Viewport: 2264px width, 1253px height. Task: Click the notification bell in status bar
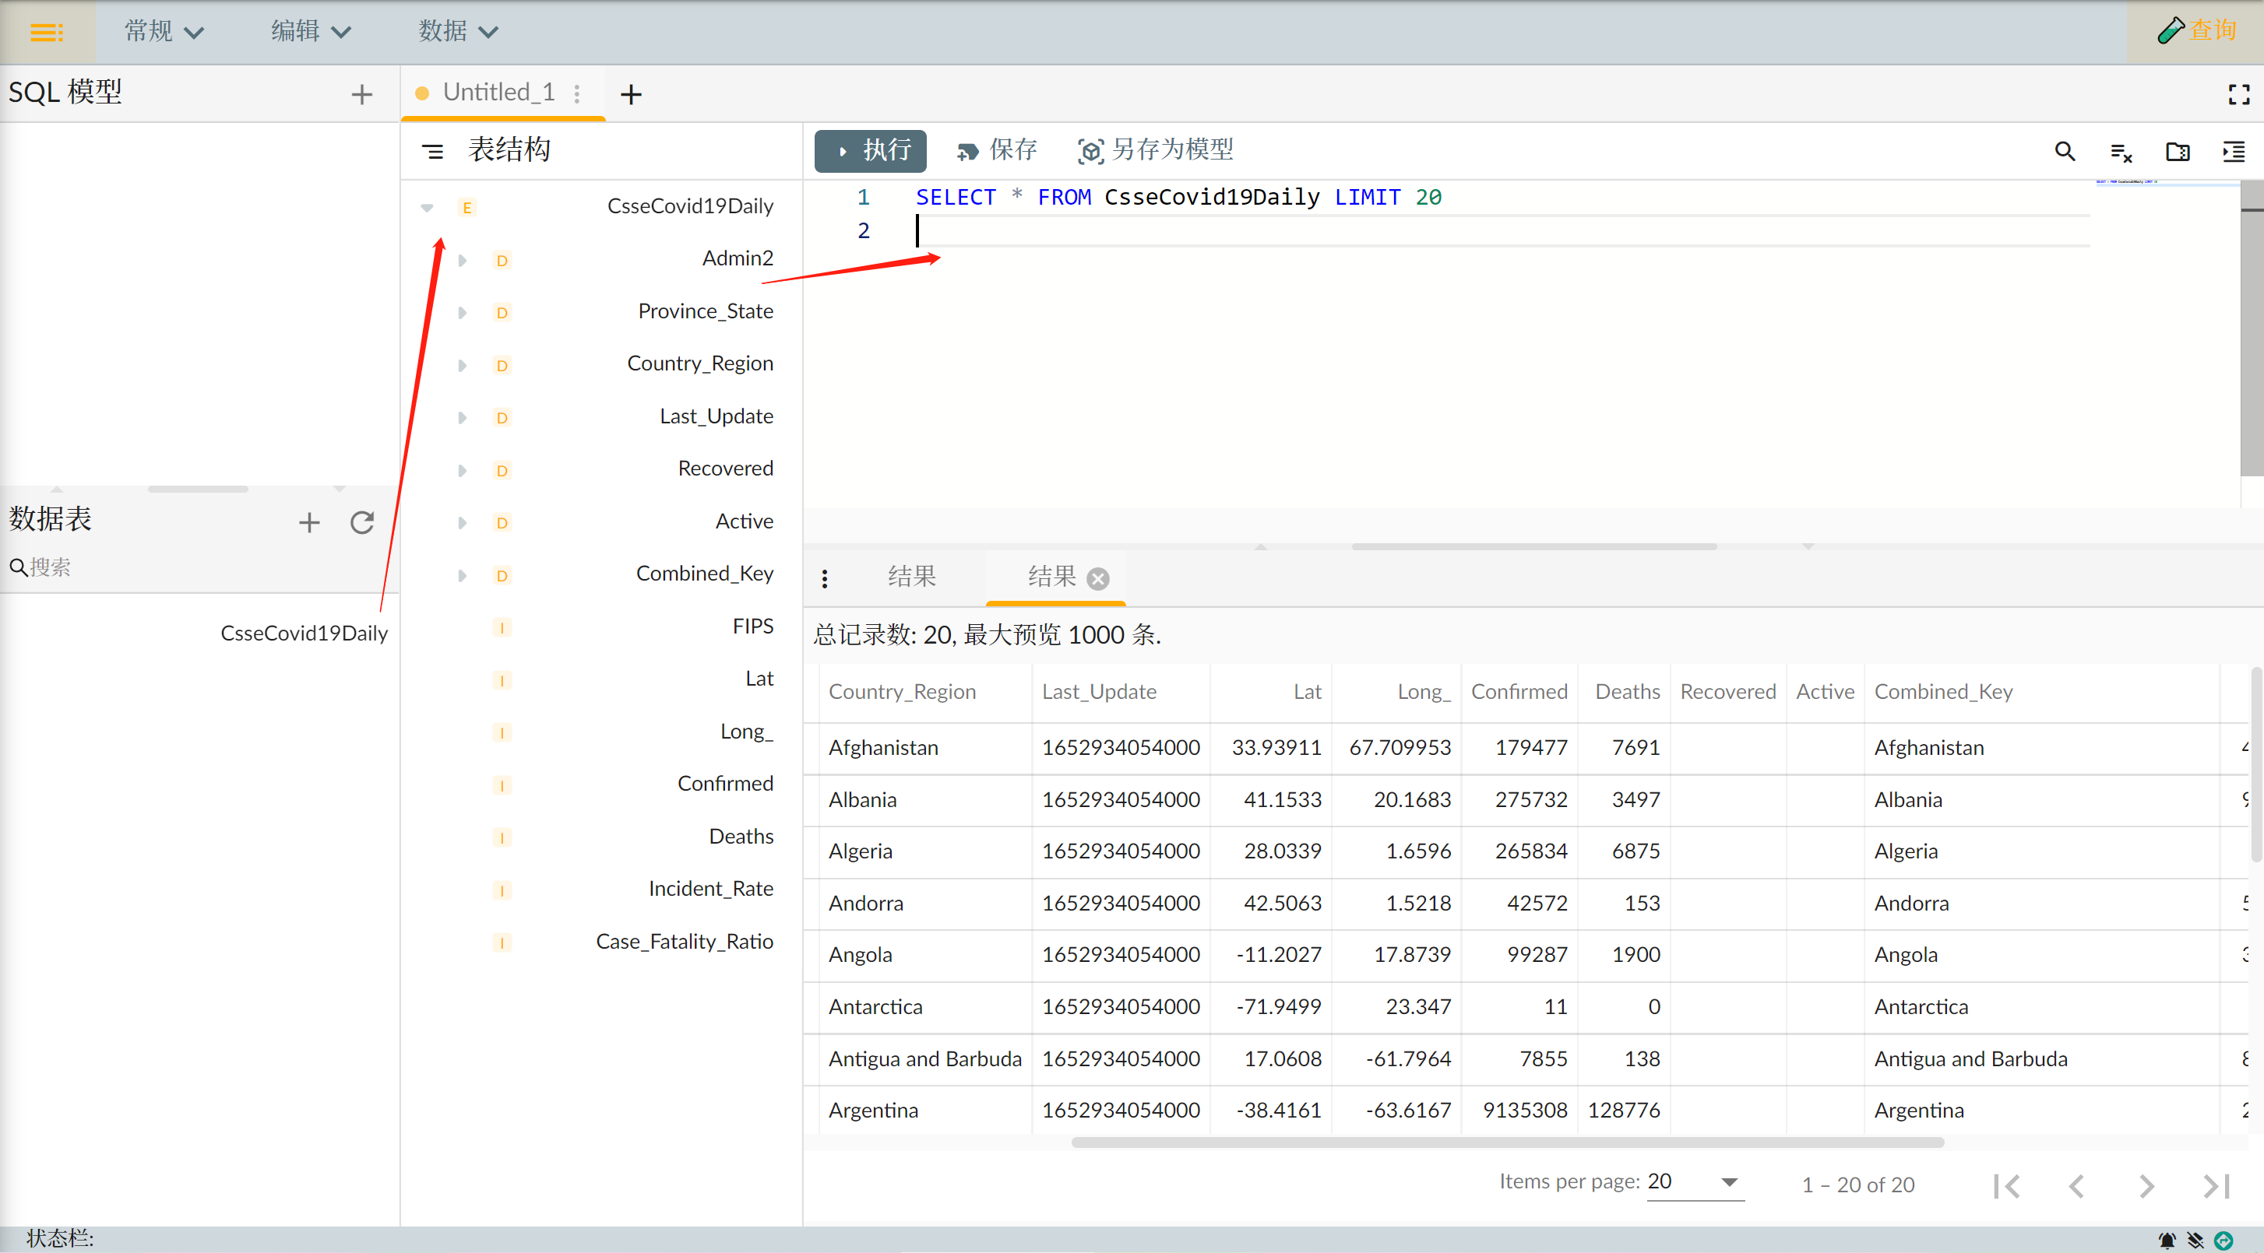point(2167,1240)
